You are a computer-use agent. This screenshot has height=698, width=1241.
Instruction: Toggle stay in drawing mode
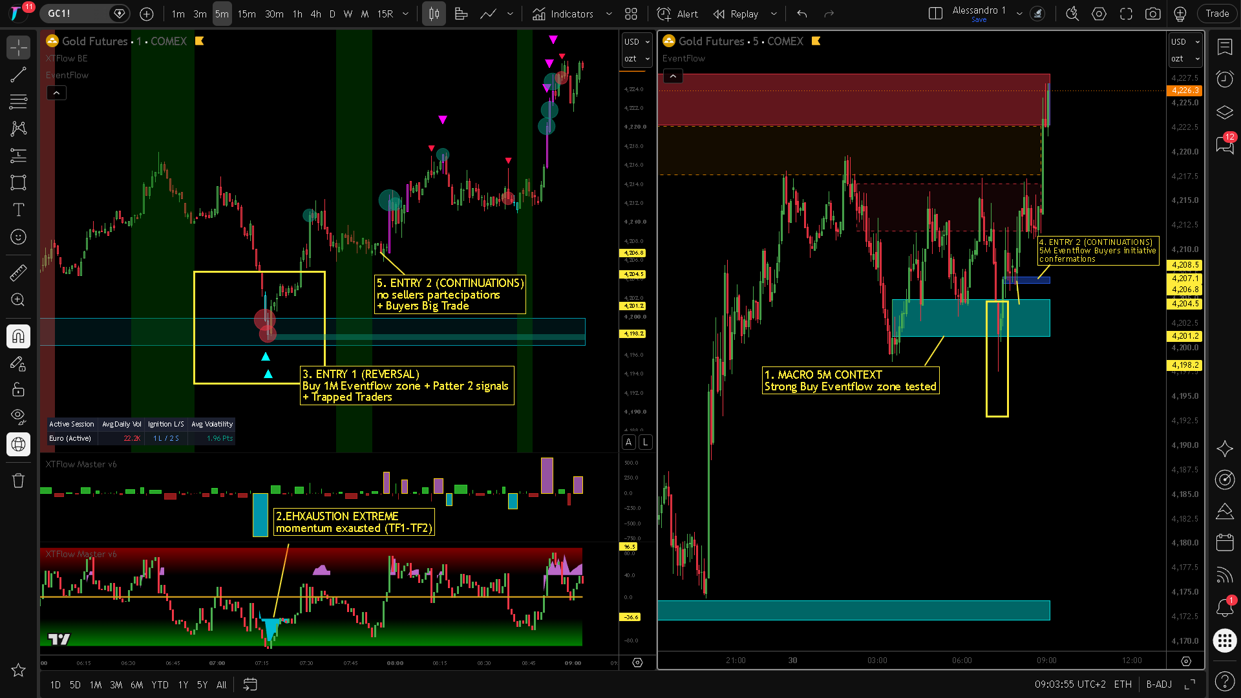coord(18,364)
